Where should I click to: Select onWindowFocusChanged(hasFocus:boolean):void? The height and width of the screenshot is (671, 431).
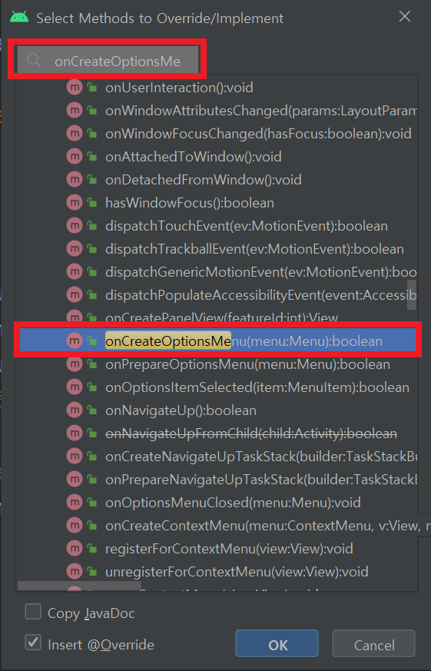pos(217,134)
